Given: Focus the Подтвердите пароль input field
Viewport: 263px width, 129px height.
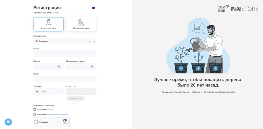Looking at the screenshot, I should pos(81,66).
